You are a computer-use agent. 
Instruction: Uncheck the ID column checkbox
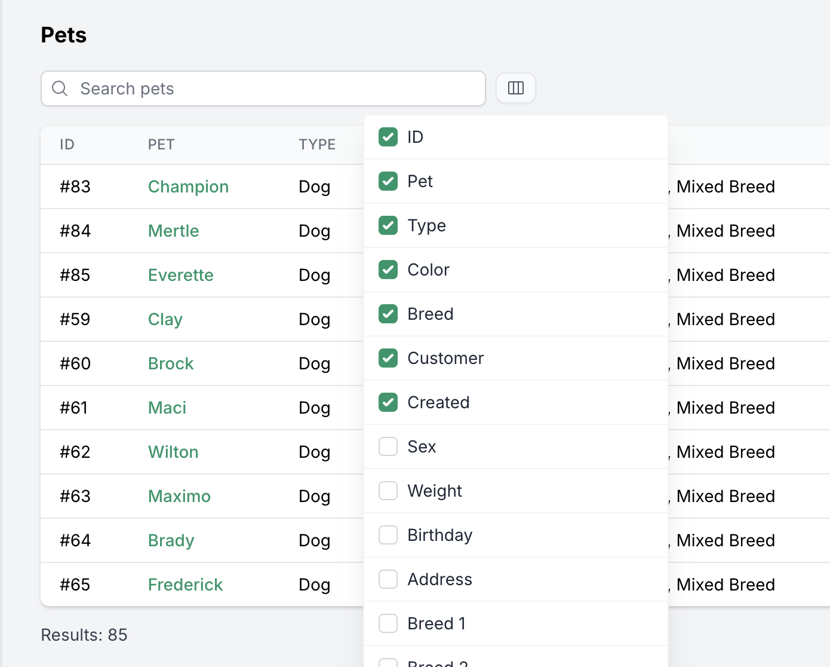pyautogui.click(x=388, y=137)
